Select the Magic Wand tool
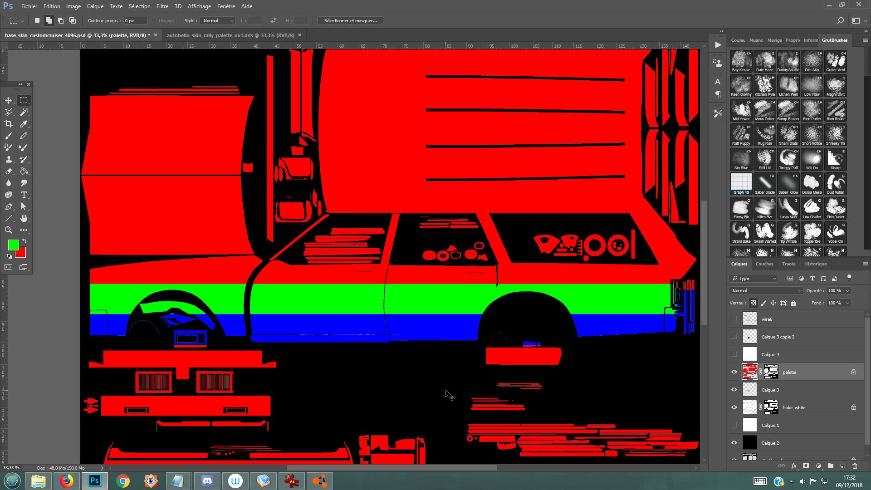This screenshot has height=490, width=871. (24, 112)
